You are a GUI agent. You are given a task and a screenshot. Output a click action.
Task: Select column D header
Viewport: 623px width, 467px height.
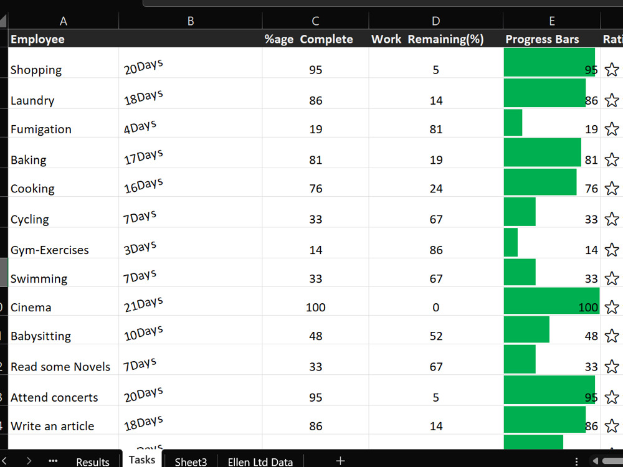(x=436, y=21)
